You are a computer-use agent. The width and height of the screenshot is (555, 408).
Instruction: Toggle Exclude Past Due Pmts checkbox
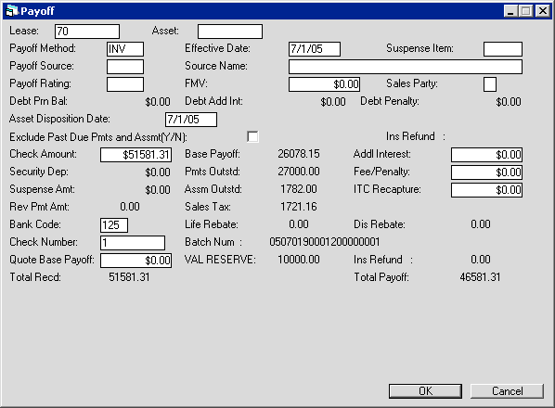(252, 137)
